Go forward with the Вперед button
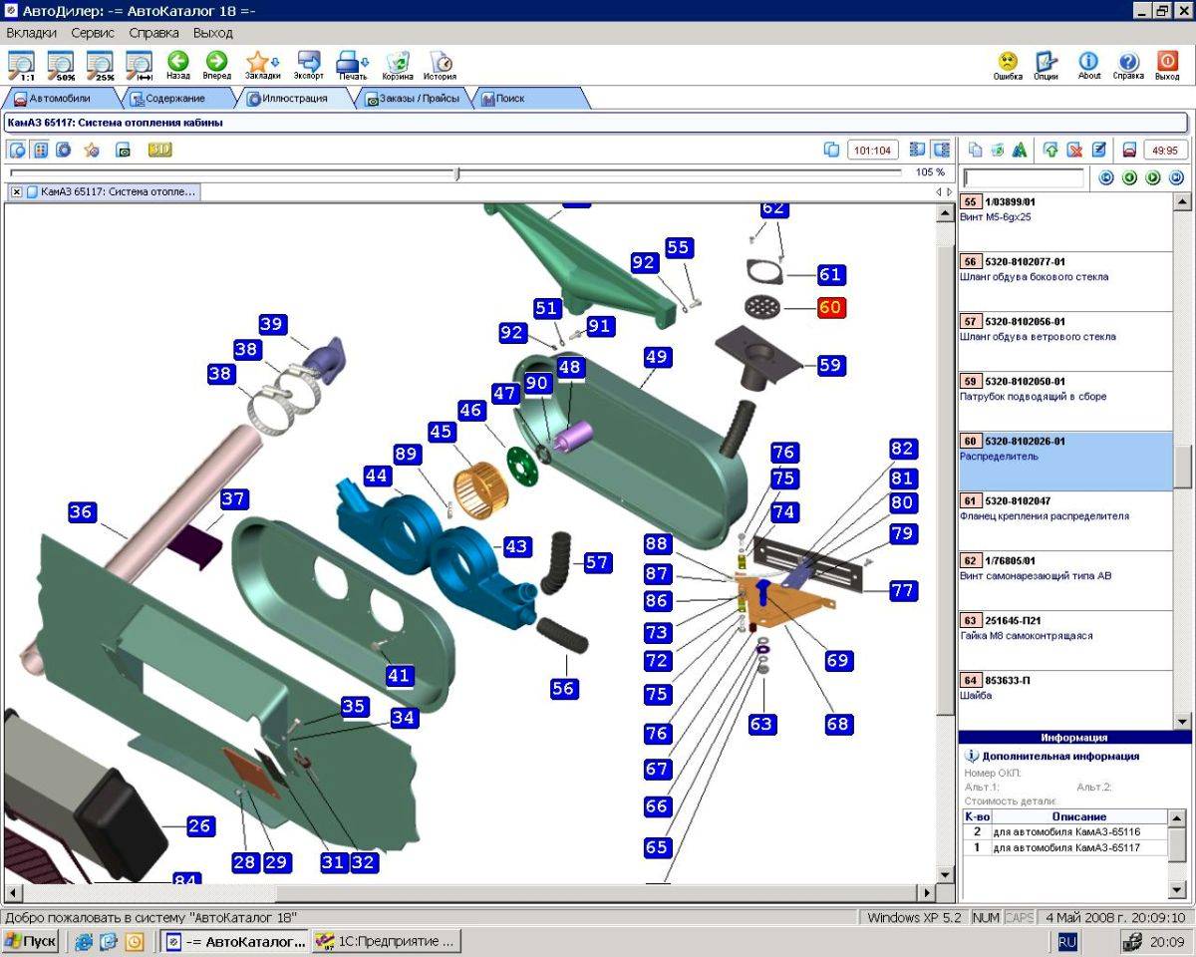The image size is (1196, 957). [216, 65]
